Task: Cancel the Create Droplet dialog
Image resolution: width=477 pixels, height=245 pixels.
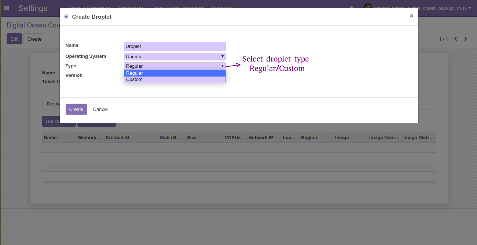Action: (100, 109)
